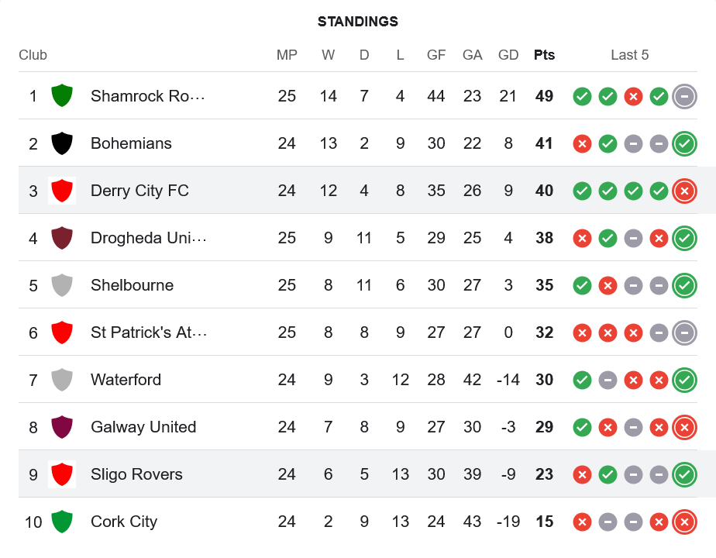This screenshot has width=716, height=558.
Task: Sort standings by Pts column header
Action: (544, 55)
